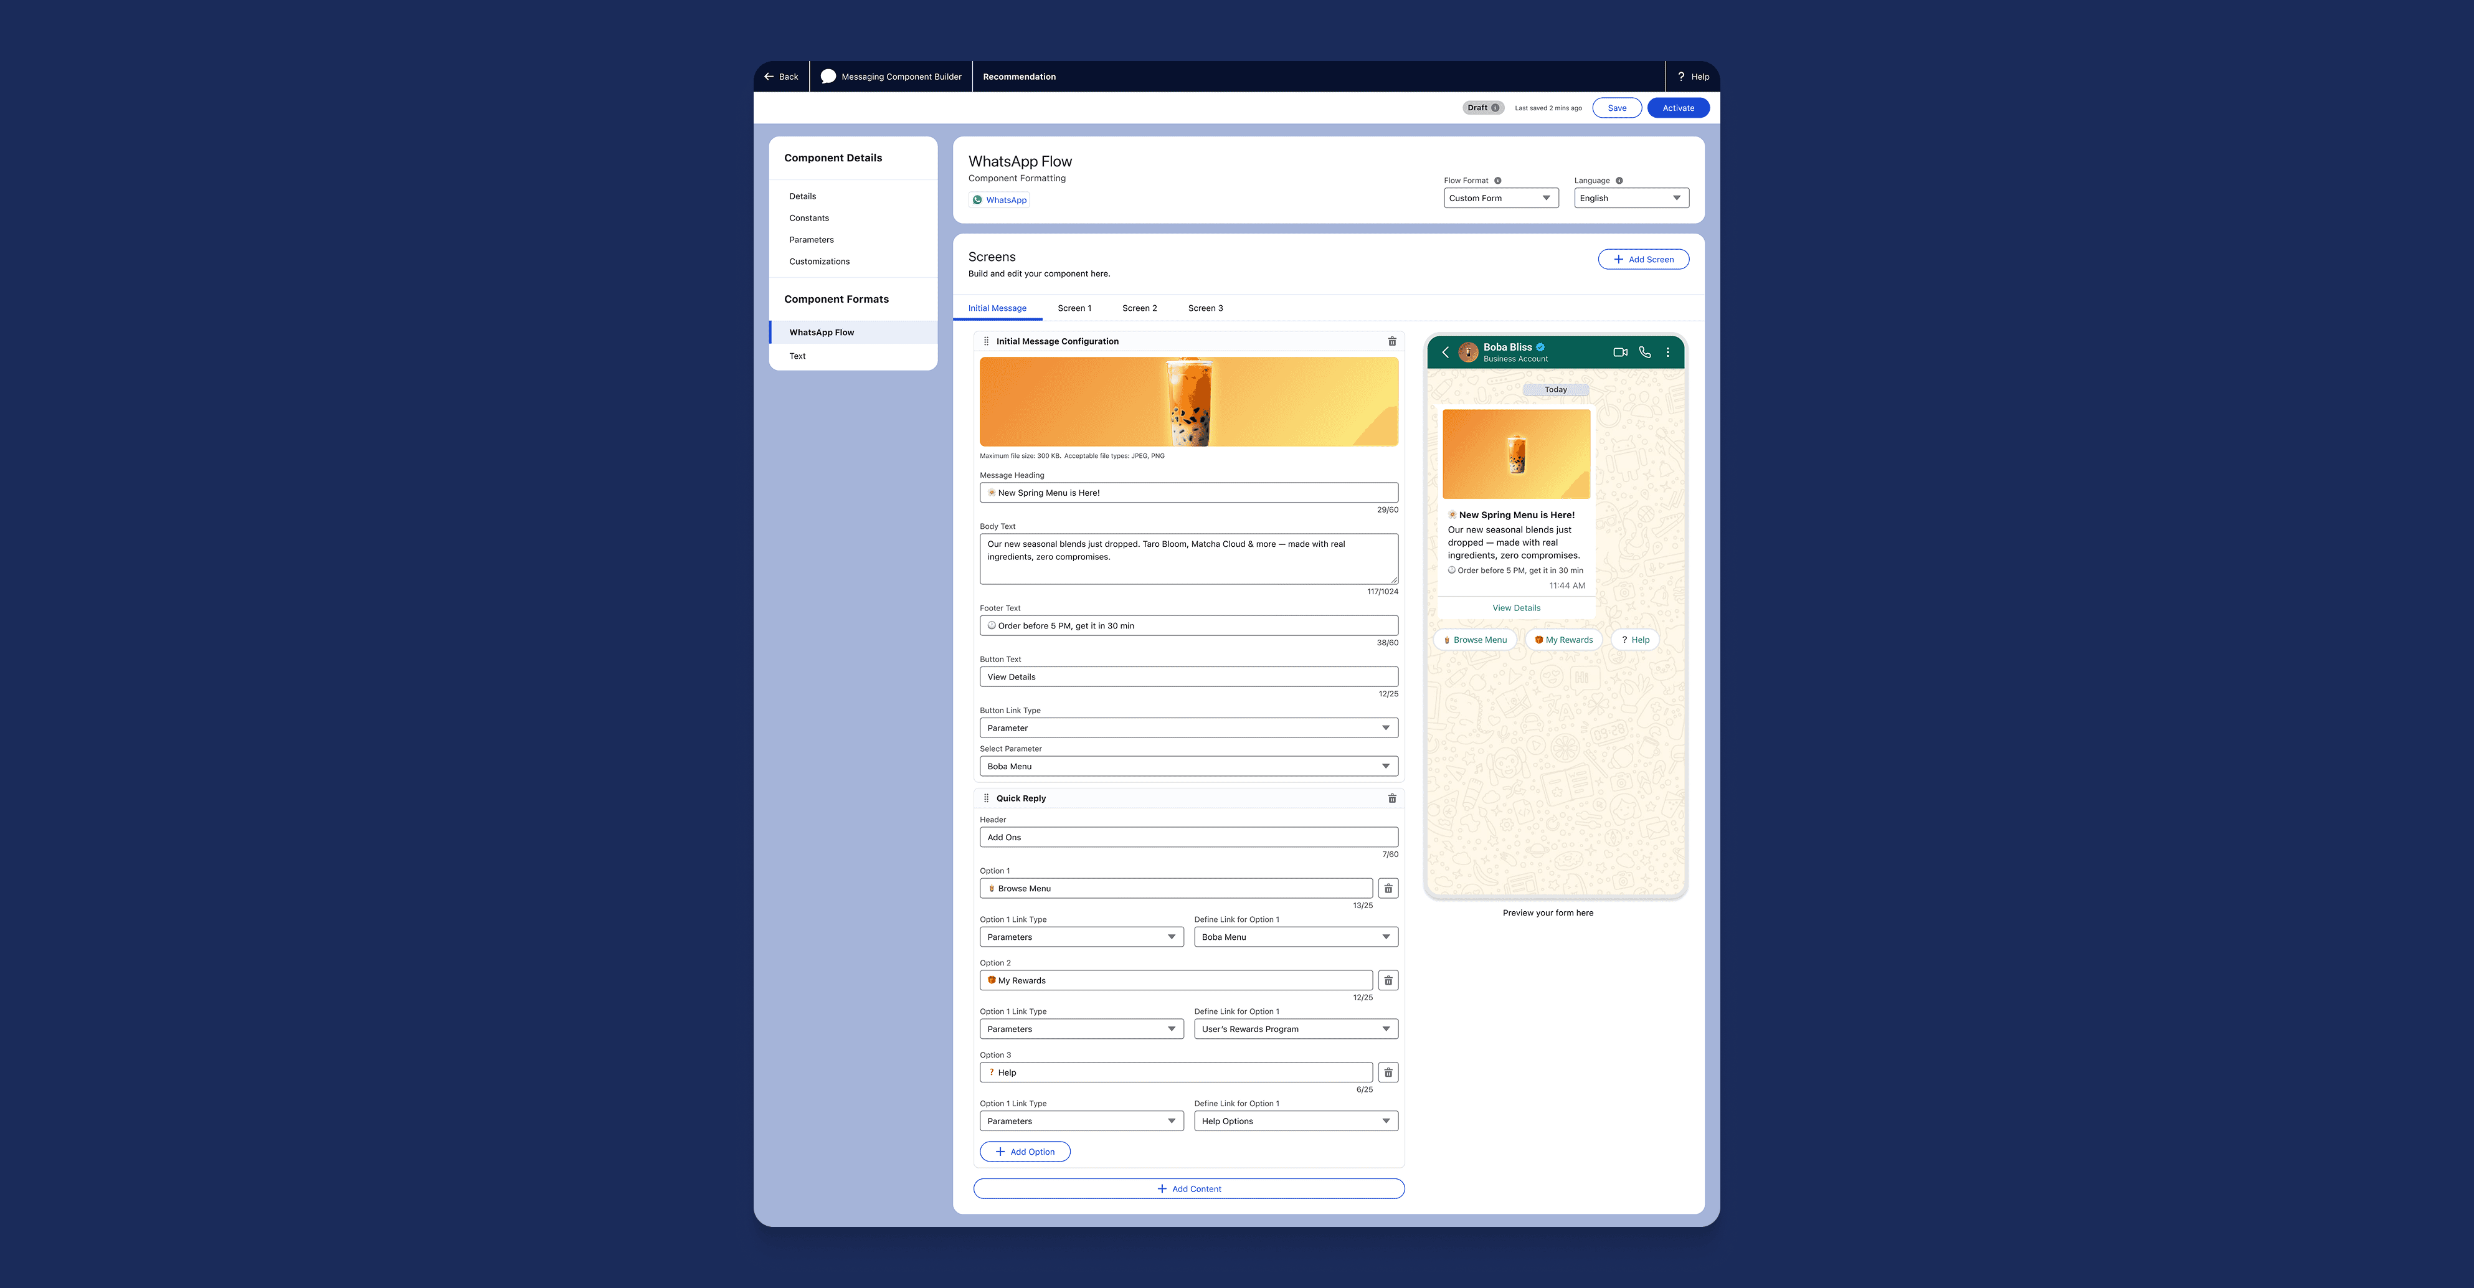Click the Activate button
The width and height of the screenshot is (2474, 1288).
pyautogui.click(x=1678, y=108)
